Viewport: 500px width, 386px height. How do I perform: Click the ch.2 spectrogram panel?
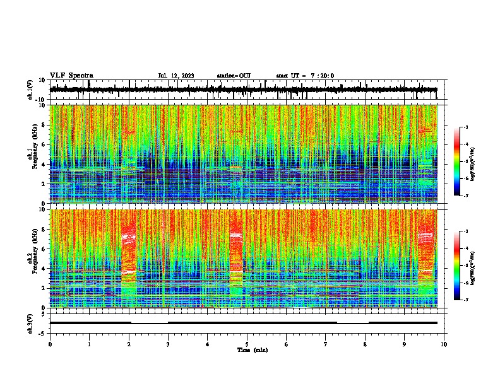[243, 259]
